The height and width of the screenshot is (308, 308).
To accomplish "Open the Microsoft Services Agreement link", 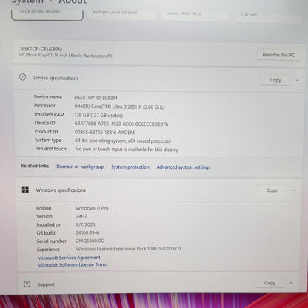I will [69, 258].
